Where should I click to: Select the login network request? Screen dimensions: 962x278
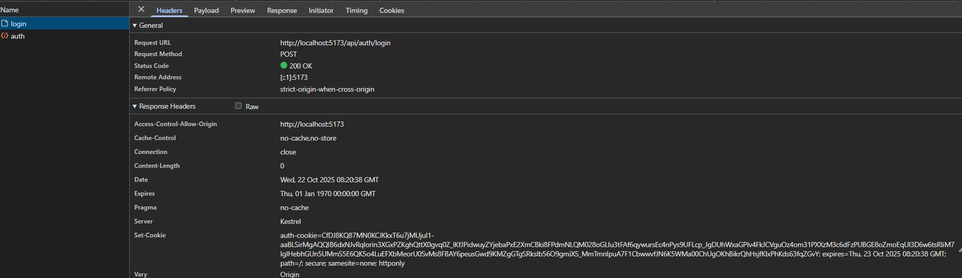coord(64,24)
